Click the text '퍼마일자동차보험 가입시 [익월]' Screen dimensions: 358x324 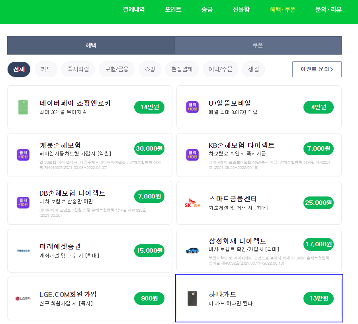pyautogui.click(x=75, y=153)
